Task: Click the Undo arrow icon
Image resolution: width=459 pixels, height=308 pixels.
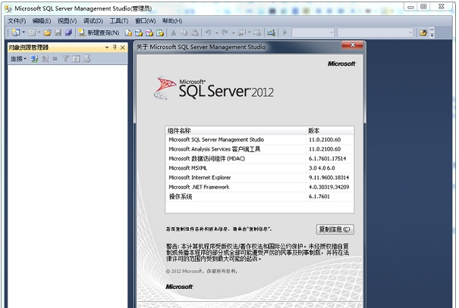Action: click(208, 33)
